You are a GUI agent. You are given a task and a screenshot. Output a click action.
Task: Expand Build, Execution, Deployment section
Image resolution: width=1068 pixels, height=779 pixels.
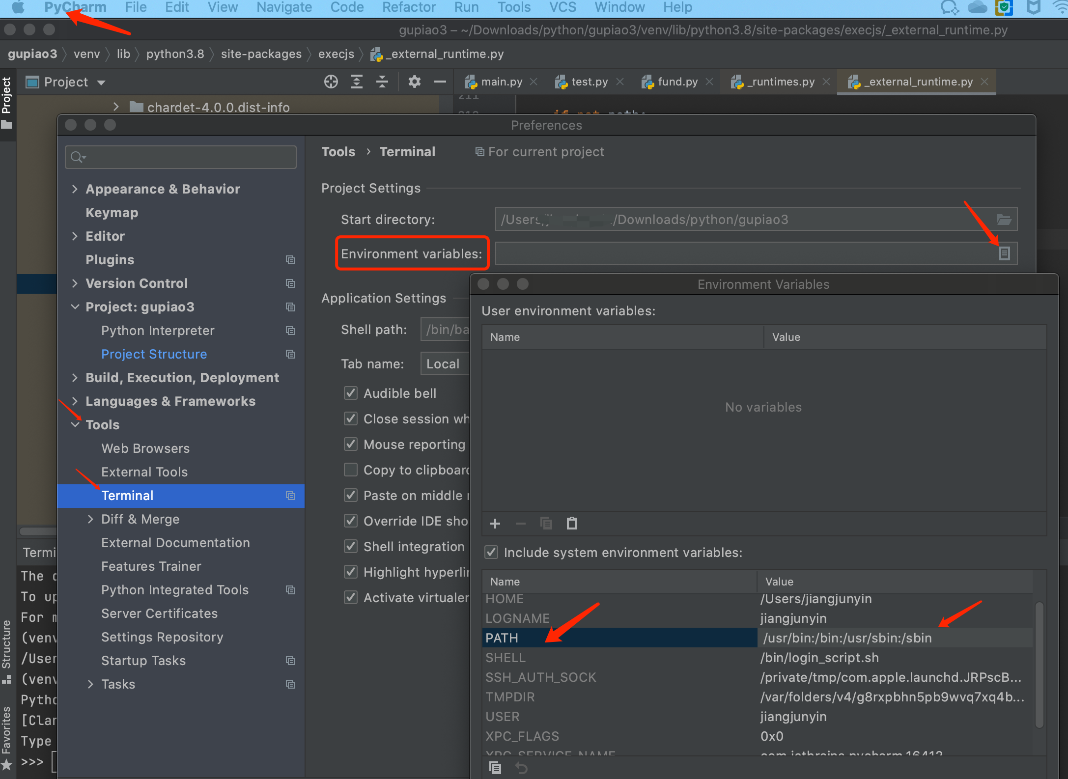point(75,378)
